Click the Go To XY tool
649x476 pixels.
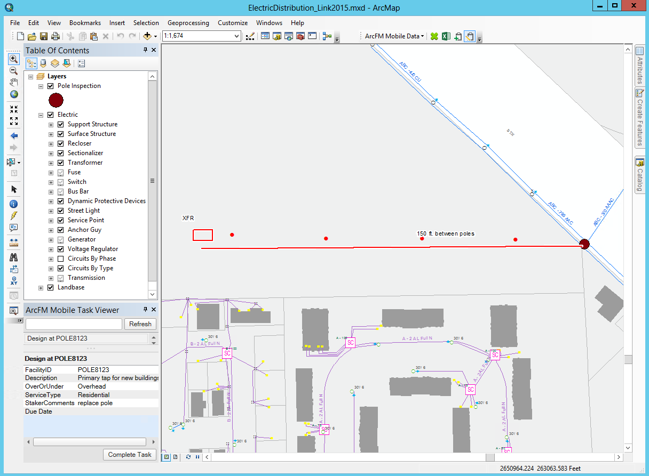click(x=13, y=281)
